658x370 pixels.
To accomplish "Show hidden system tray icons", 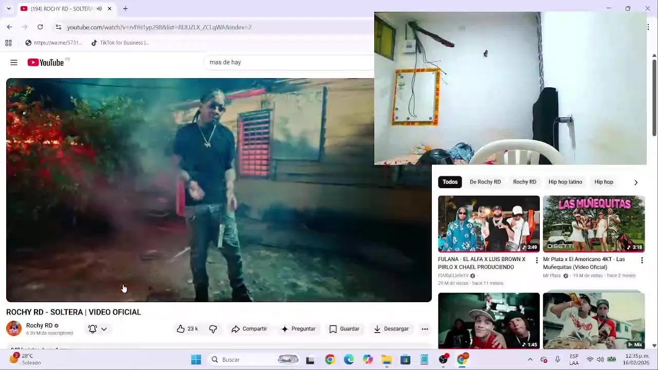I will click(x=530, y=360).
